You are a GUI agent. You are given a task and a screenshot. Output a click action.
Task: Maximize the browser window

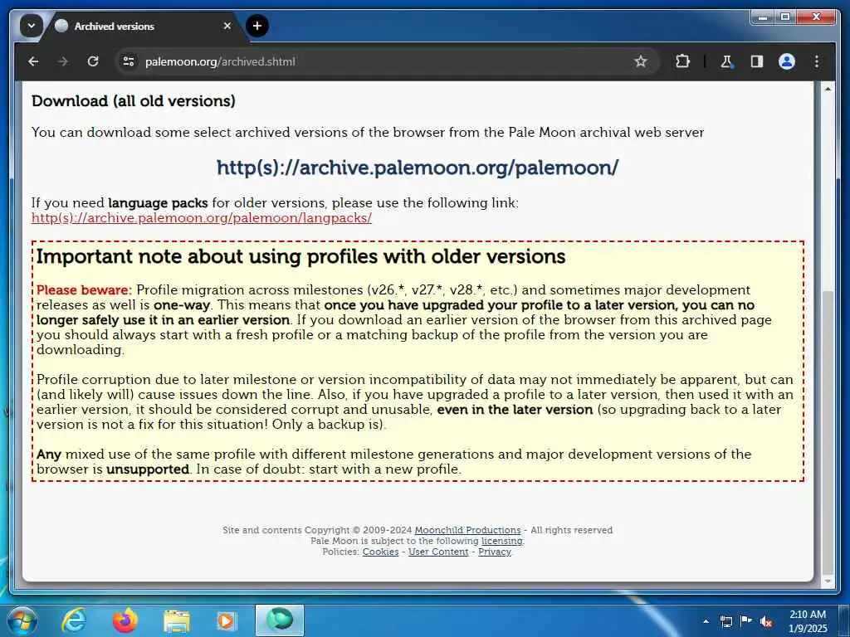tap(785, 17)
